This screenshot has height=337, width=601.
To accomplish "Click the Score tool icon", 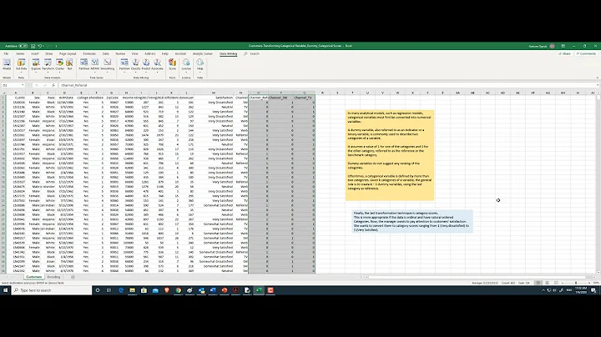I will pyautogui.click(x=172, y=63).
